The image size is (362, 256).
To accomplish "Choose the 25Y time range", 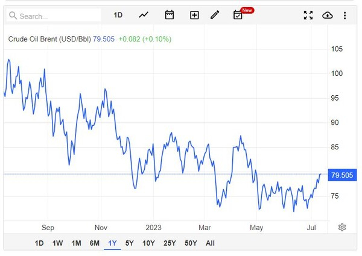I will coord(170,243).
